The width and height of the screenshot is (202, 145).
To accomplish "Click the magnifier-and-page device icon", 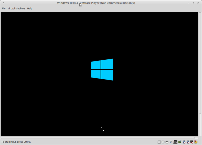I will coord(171,142).
